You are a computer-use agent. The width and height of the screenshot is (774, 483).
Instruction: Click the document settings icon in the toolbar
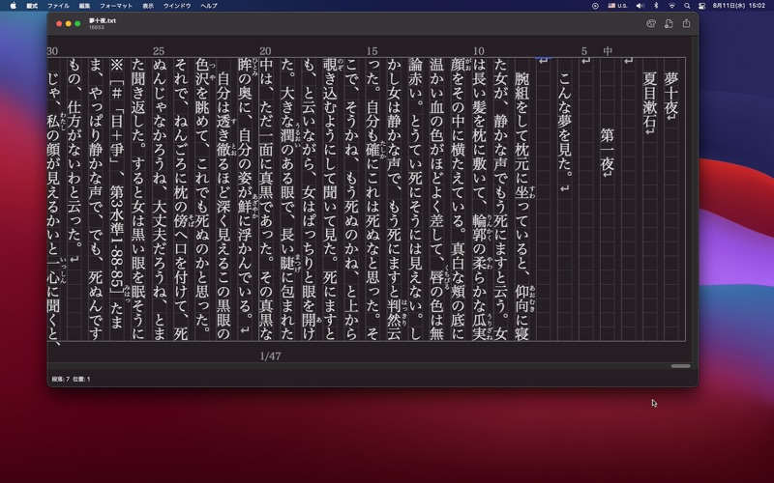pyautogui.click(x=669, y=23)
